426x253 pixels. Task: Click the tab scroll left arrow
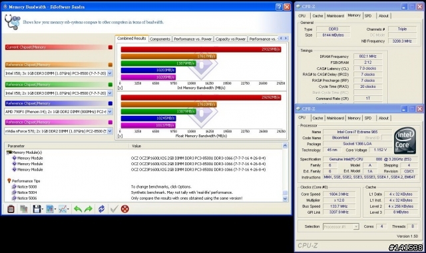click(x=281, y=39)
